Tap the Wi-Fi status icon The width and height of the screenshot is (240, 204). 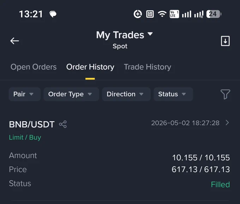tap(162, 14)
